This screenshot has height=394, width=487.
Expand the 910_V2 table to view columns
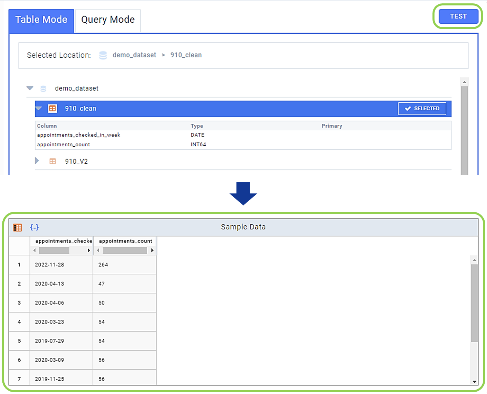pyautogui.click(x=37, y=161)
